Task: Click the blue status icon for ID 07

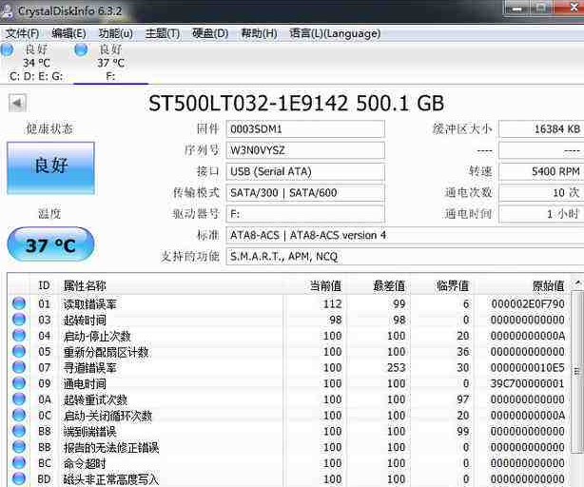Action: click(x=19, y=367)
